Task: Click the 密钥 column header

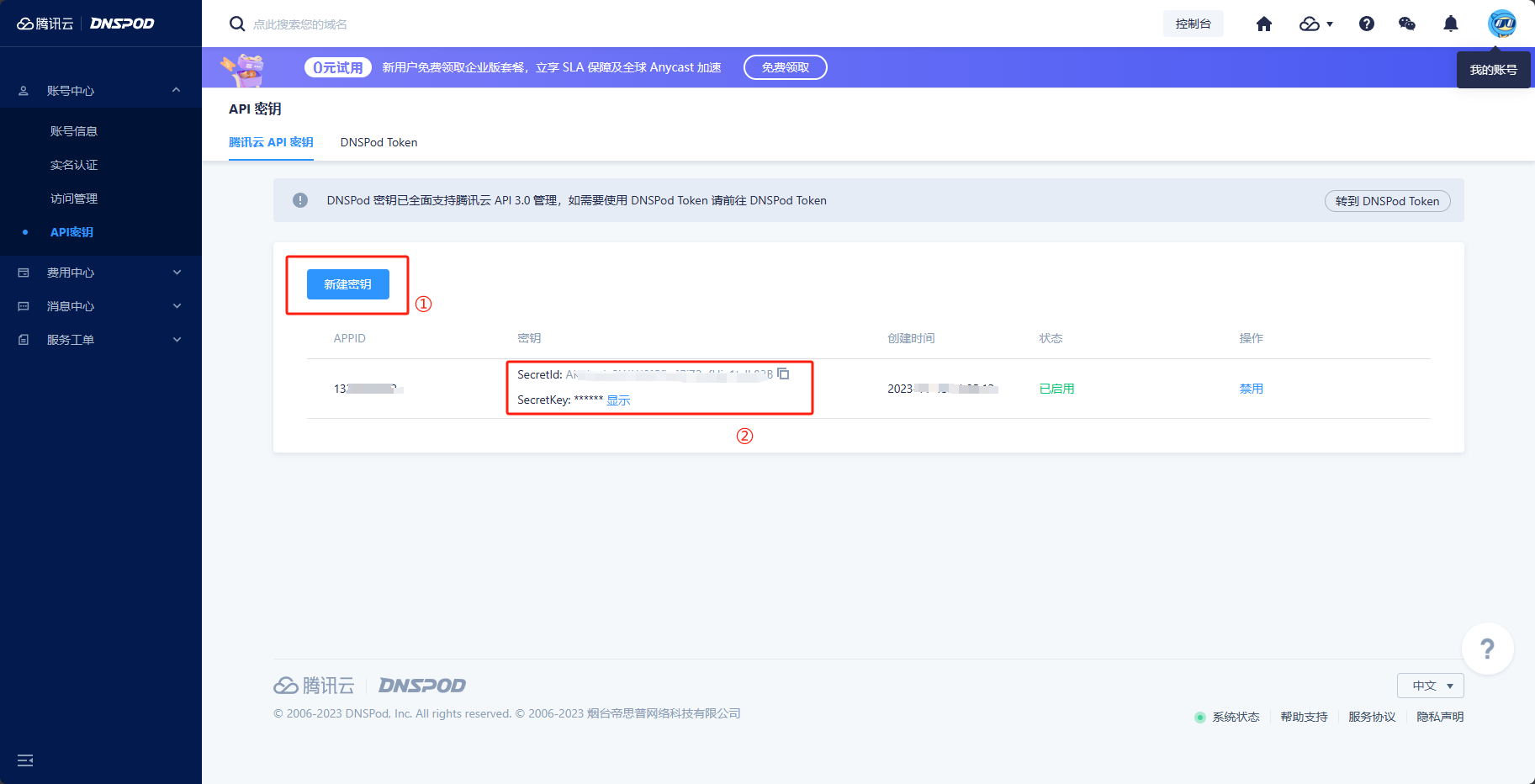Action: 529,338
